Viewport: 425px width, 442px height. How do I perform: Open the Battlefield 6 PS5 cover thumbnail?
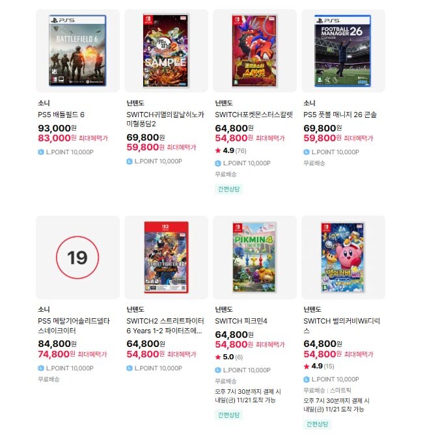77,51
